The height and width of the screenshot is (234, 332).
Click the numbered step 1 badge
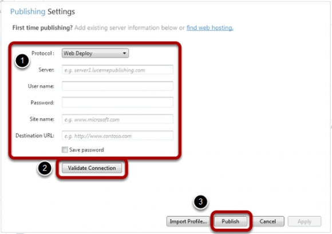pos(22,61)
